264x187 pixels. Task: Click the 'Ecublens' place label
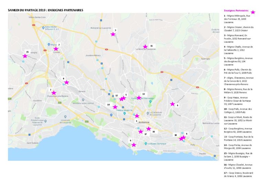click(x=37, y=100)
